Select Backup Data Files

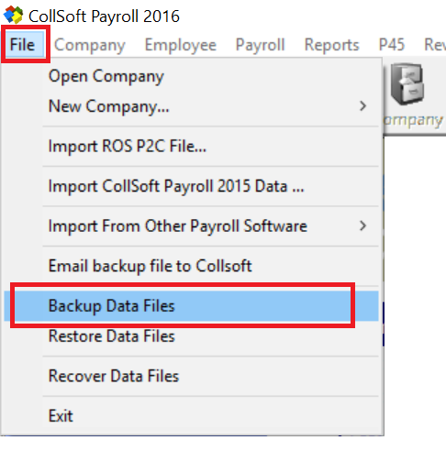click(191, 305)
